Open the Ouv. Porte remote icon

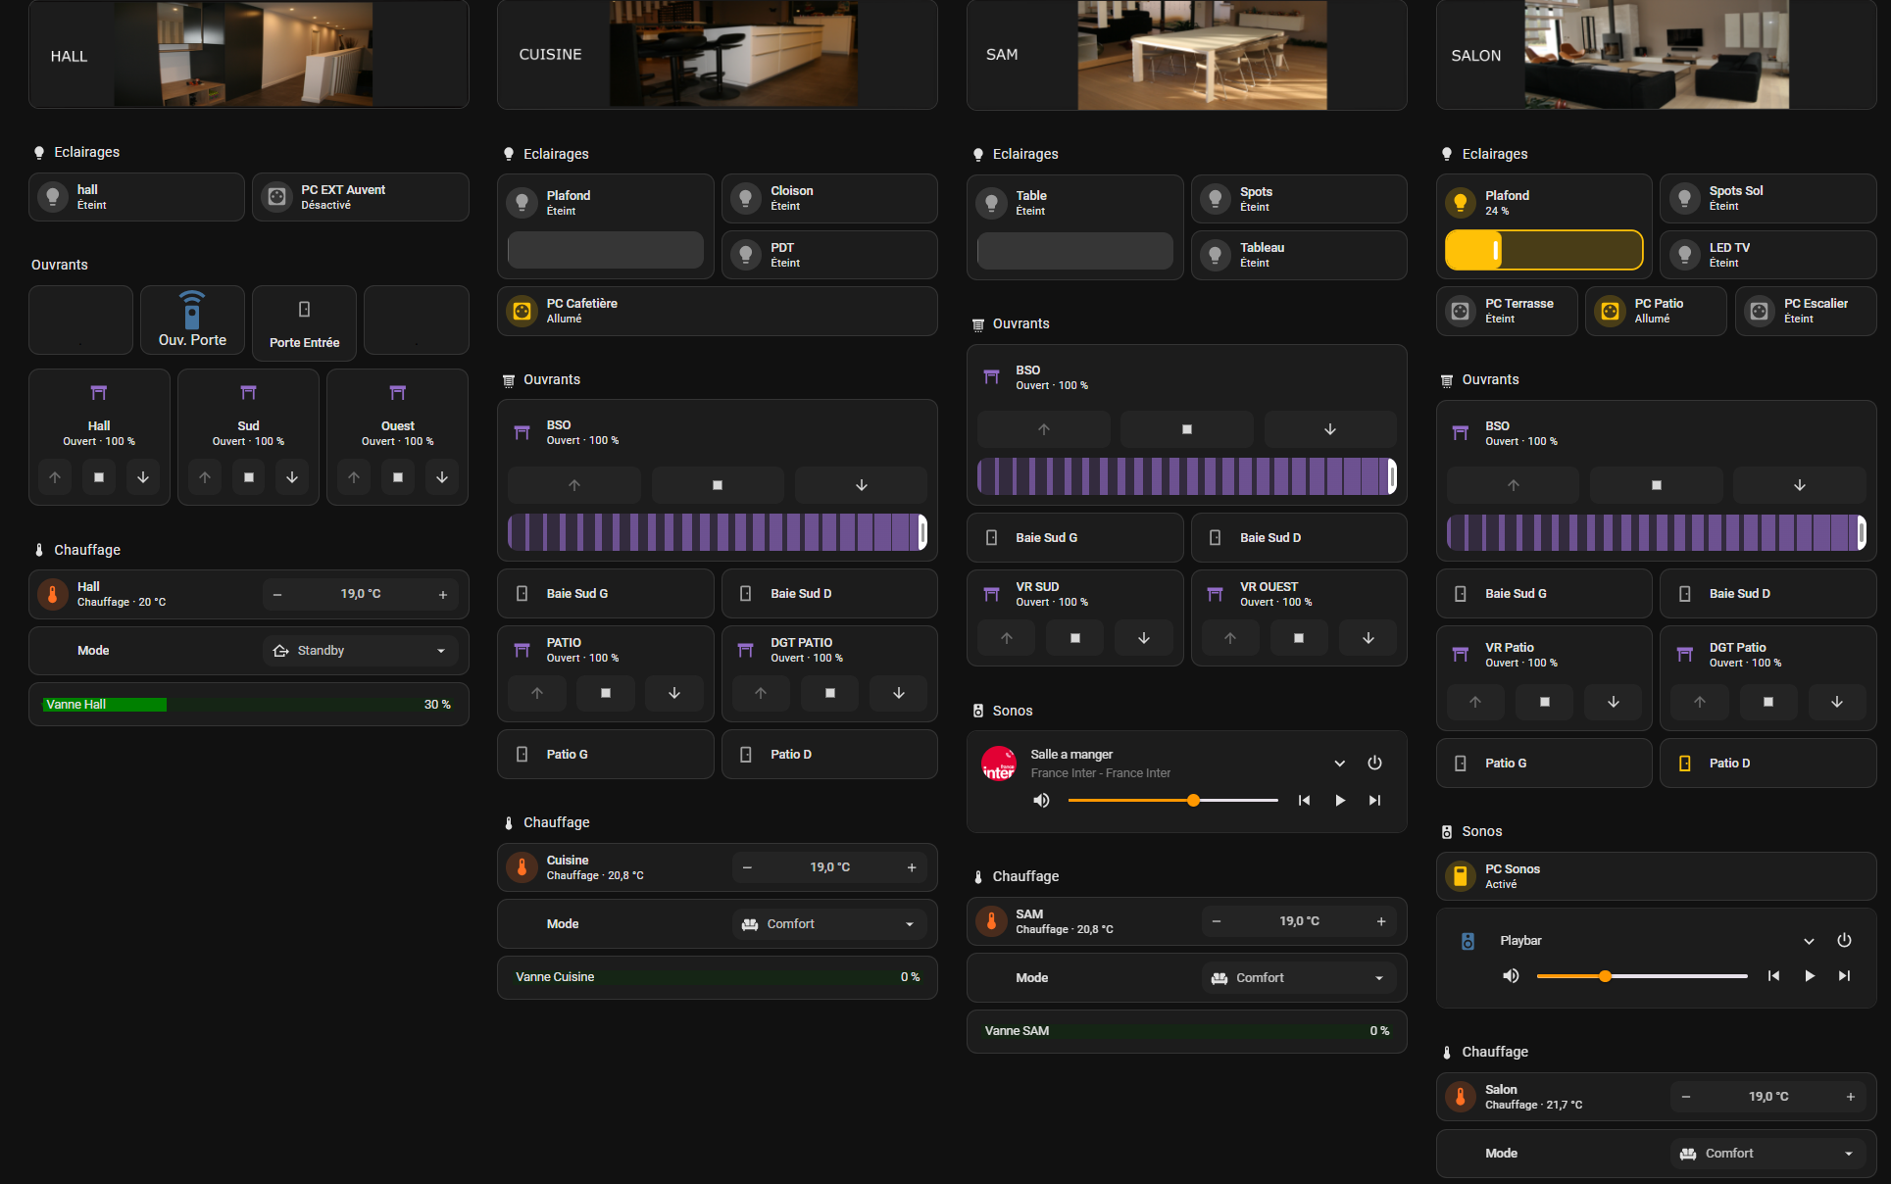[x=192, y=311]
